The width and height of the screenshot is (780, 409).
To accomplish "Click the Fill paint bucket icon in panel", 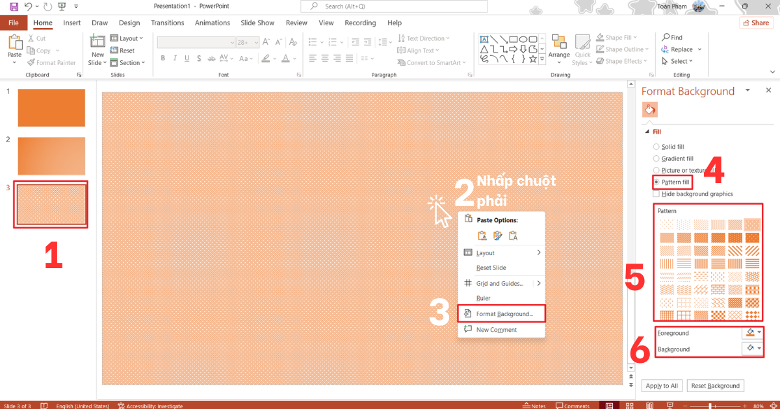I will point(649,109).
